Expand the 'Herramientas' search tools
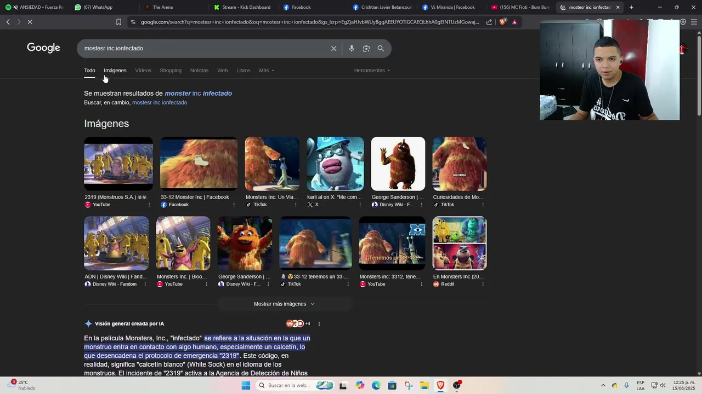This screenshot has width=702, height=394. click(x=372, y=70)
